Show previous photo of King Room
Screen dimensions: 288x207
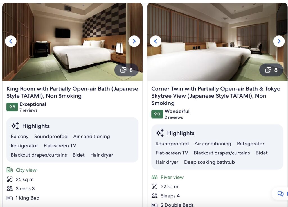pyautogui.click(x=11, y=41)
